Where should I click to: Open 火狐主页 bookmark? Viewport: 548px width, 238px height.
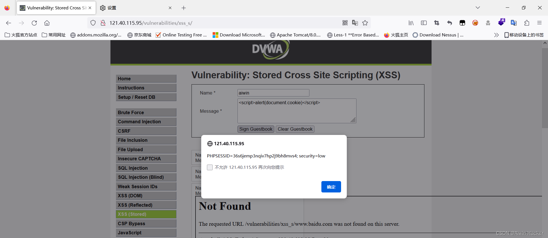396,35
